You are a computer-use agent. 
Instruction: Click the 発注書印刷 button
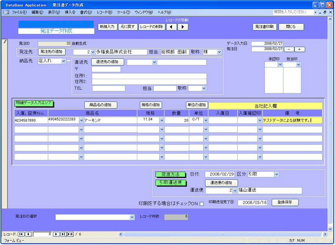coord(265,27)
